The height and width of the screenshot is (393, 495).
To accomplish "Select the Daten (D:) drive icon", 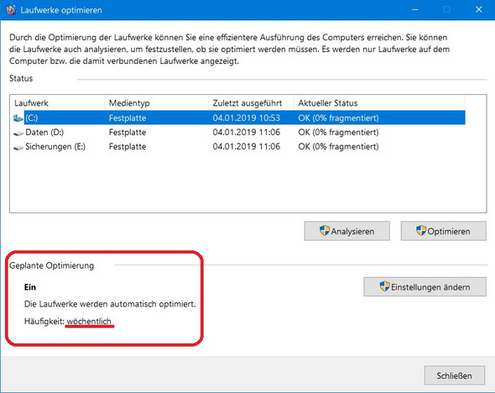I will click(18, 133).
